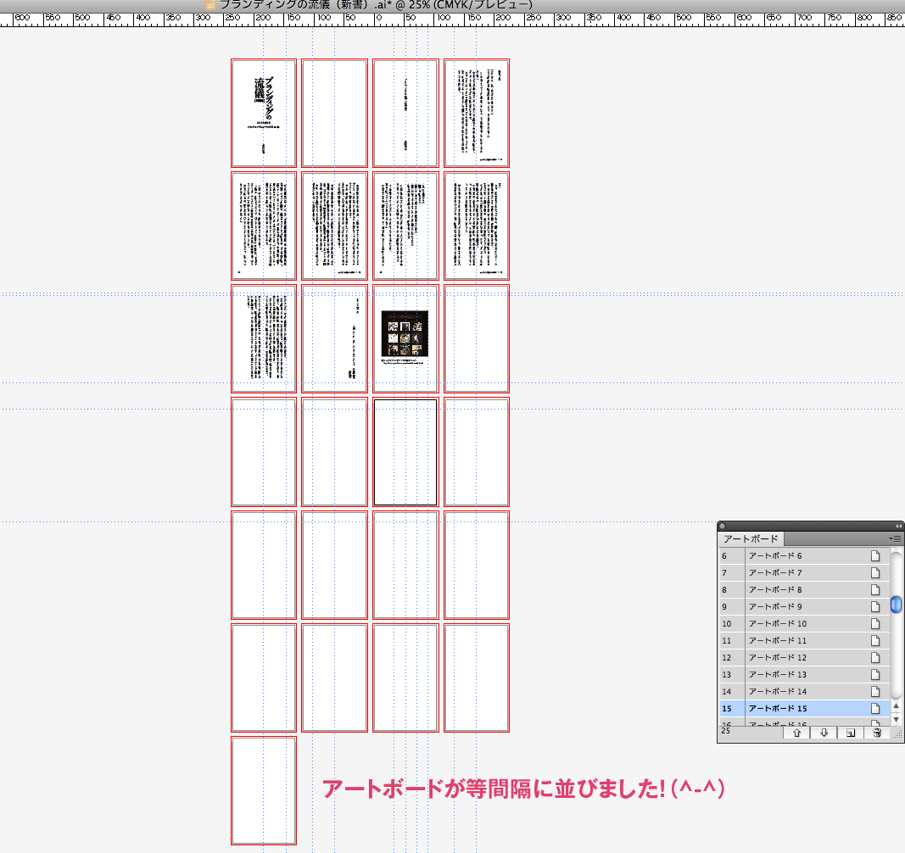905x853 pixels.
Task: Click the resize grip of the Artboard panel
Action: 897,733
